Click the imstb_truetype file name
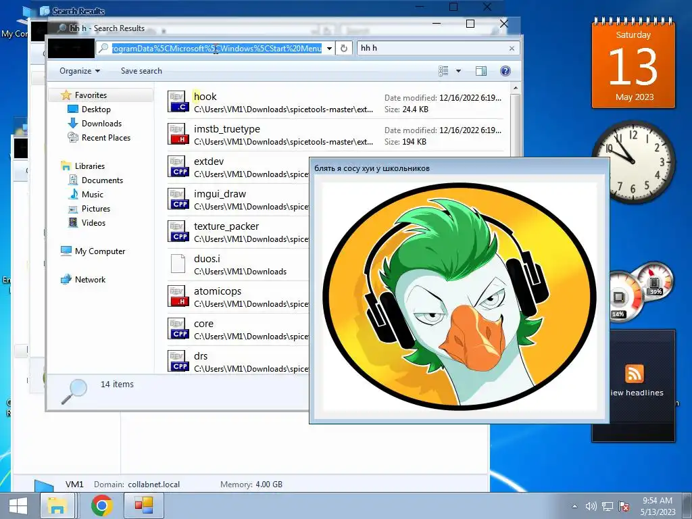The width and height of the screenshot is (692, 519). (227, 129)
